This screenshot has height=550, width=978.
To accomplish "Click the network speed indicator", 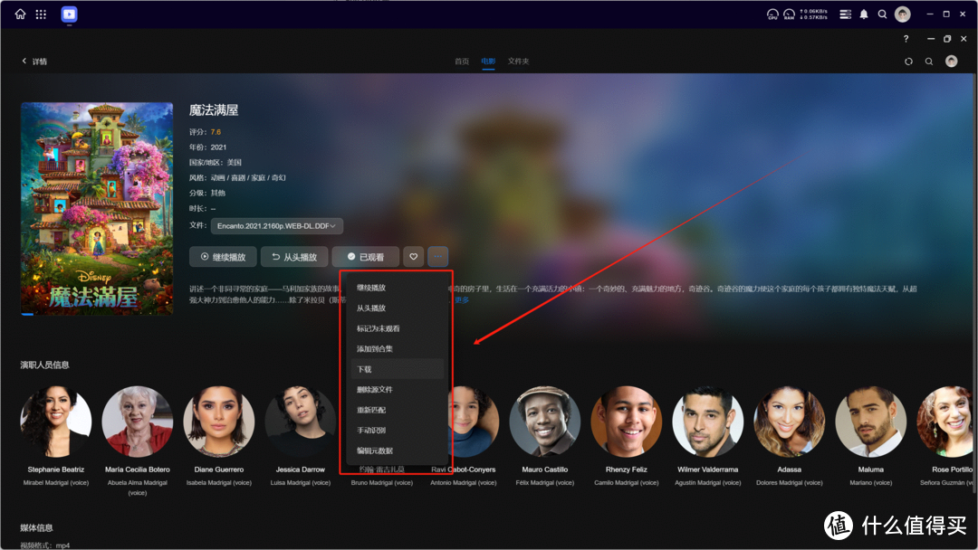I will click(x=813, y=14).
